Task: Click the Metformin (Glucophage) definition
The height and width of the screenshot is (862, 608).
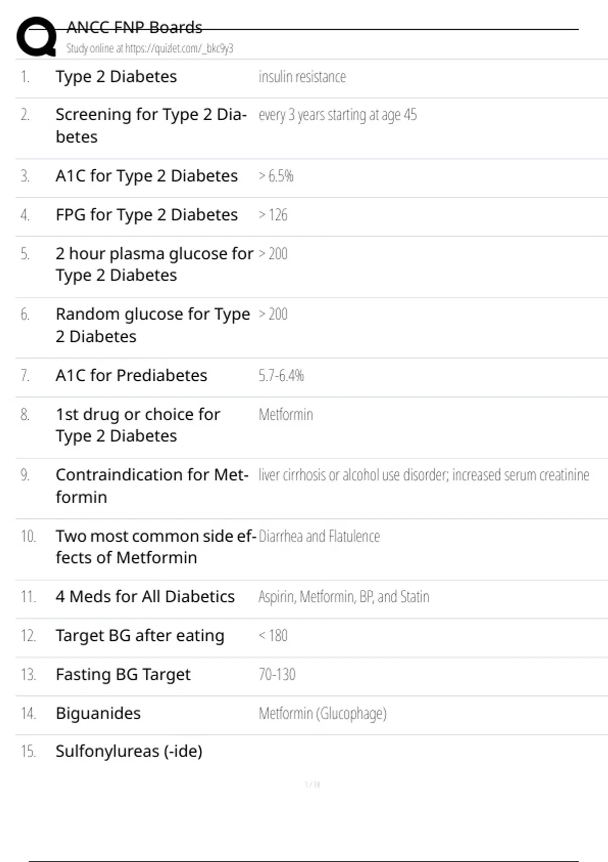Action: (323, 714)
